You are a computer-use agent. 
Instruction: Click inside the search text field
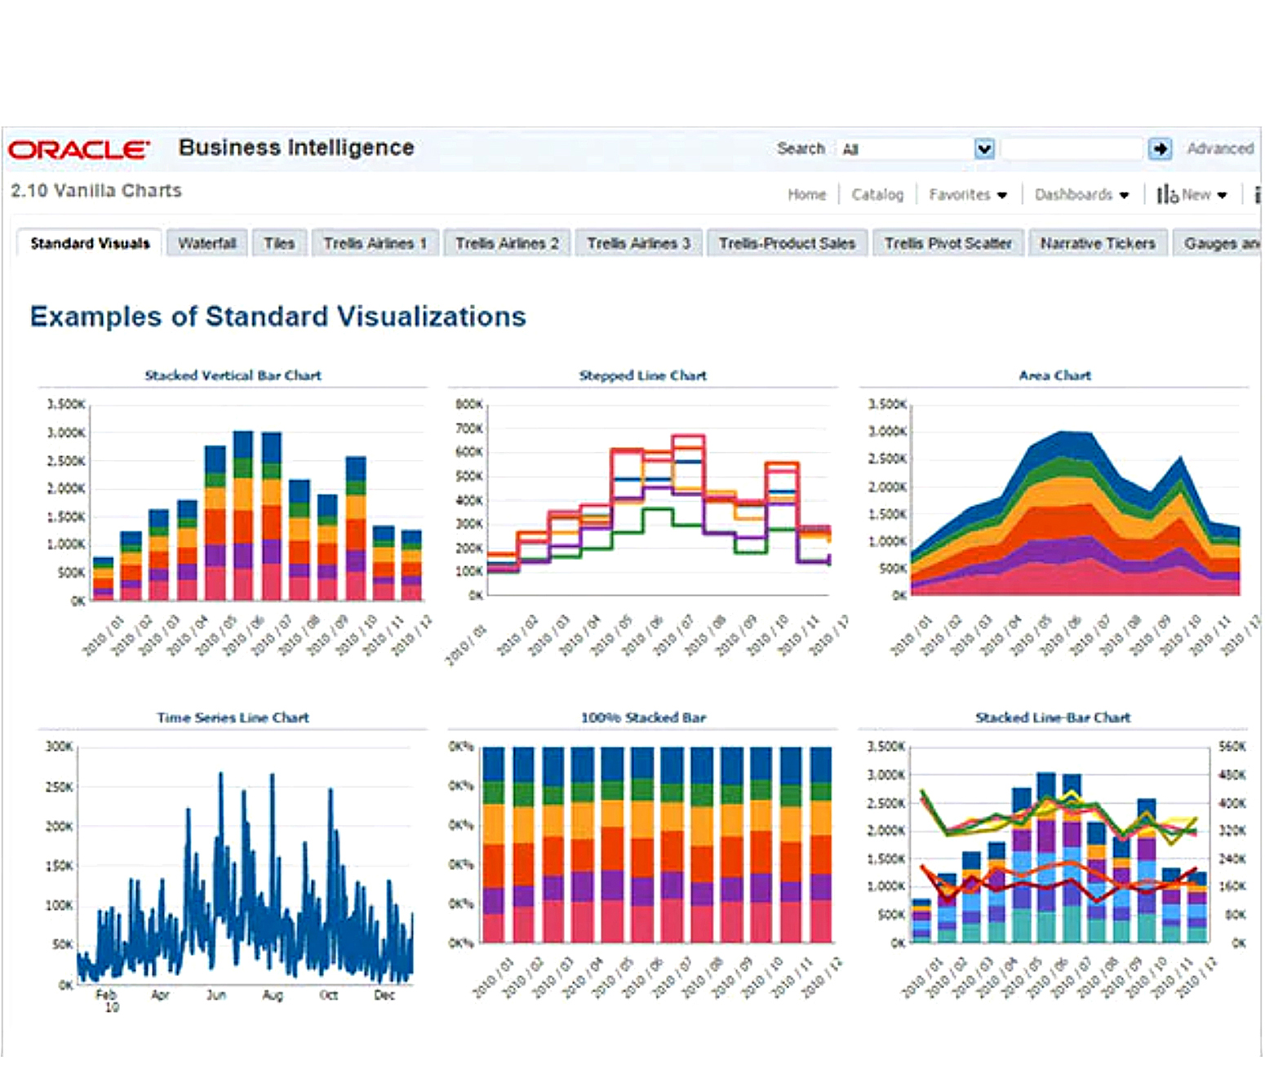(1072, 149)
